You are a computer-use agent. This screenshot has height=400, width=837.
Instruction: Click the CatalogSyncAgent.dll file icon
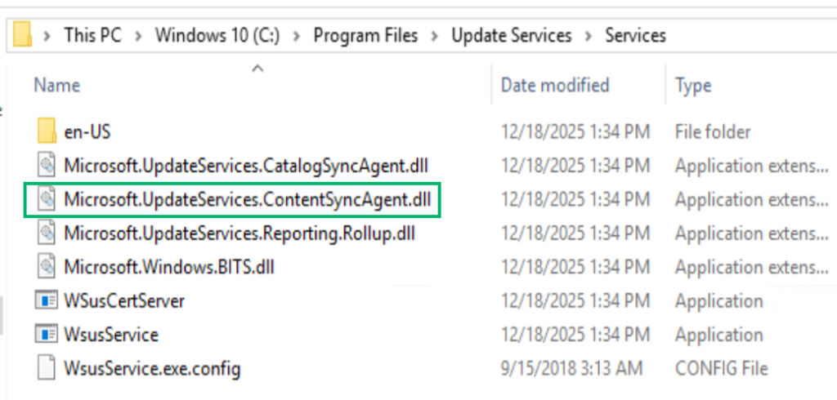(47, 166)
